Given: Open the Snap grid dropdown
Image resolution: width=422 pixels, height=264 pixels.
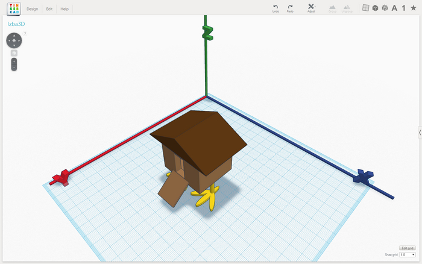Looking at the screenshot, I should point(407,255).
